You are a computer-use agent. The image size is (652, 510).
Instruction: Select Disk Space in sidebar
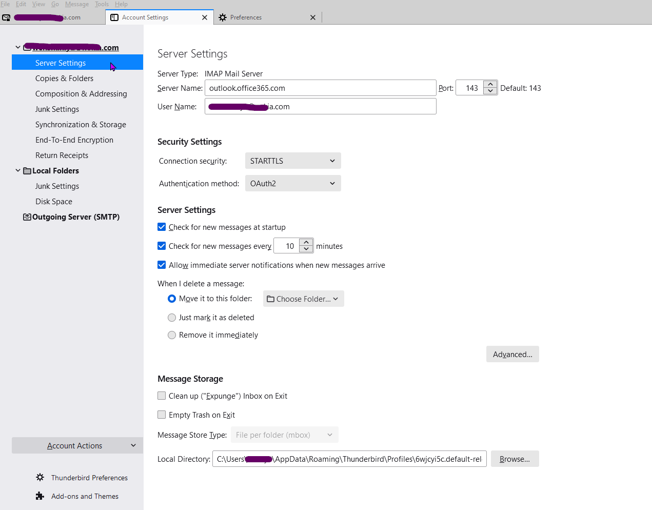pyautogui.click(x=77, y=201)
